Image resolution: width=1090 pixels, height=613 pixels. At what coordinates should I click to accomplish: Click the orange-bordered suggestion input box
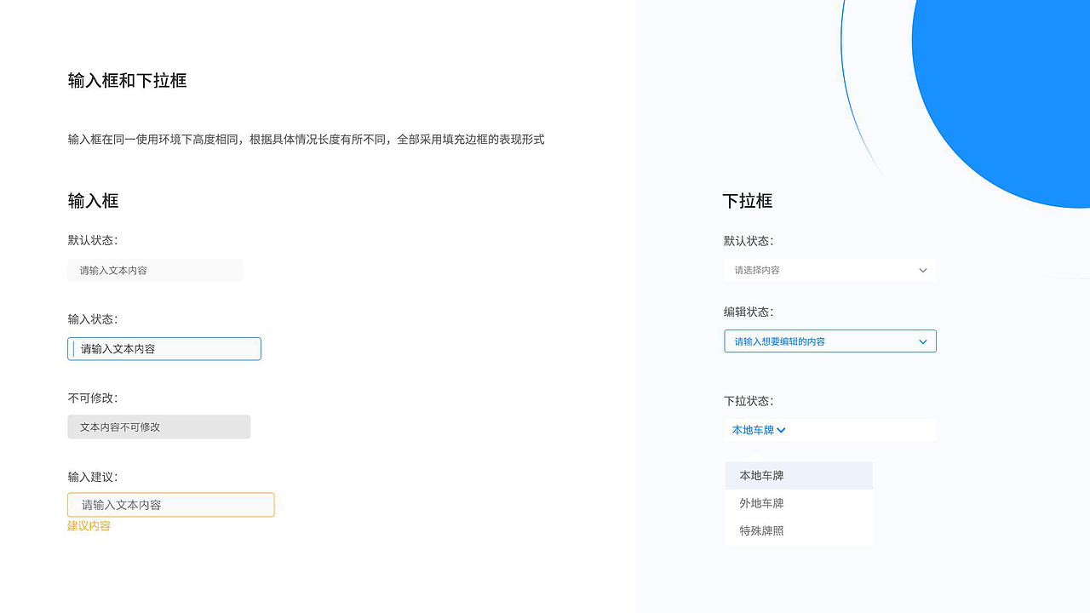pos(170,504)
